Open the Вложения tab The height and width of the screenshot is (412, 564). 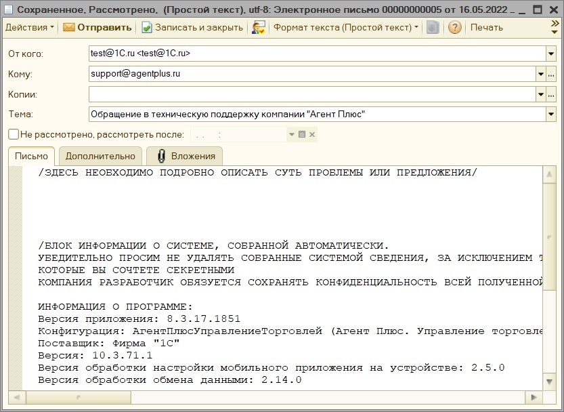[x=185, y=156]
